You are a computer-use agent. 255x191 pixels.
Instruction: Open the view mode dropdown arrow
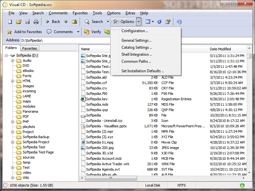coord(153,22)
